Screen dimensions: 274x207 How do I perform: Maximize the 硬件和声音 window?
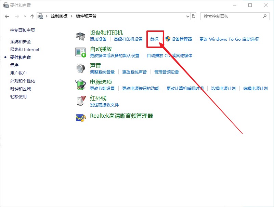click(250, 5)
